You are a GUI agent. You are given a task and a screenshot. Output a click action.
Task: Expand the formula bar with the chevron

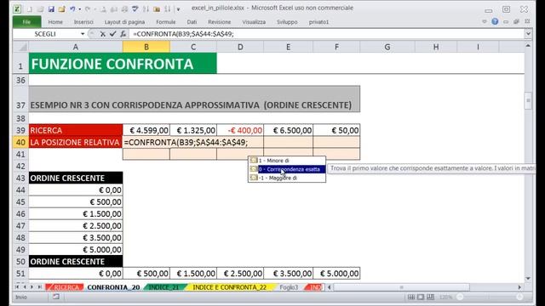[x=528, y=34]
